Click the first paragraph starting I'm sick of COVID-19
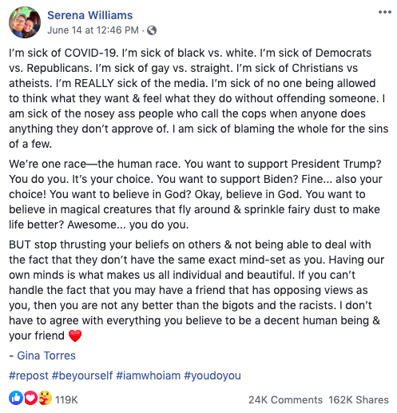397x413 pixels. tap(198, 98)
